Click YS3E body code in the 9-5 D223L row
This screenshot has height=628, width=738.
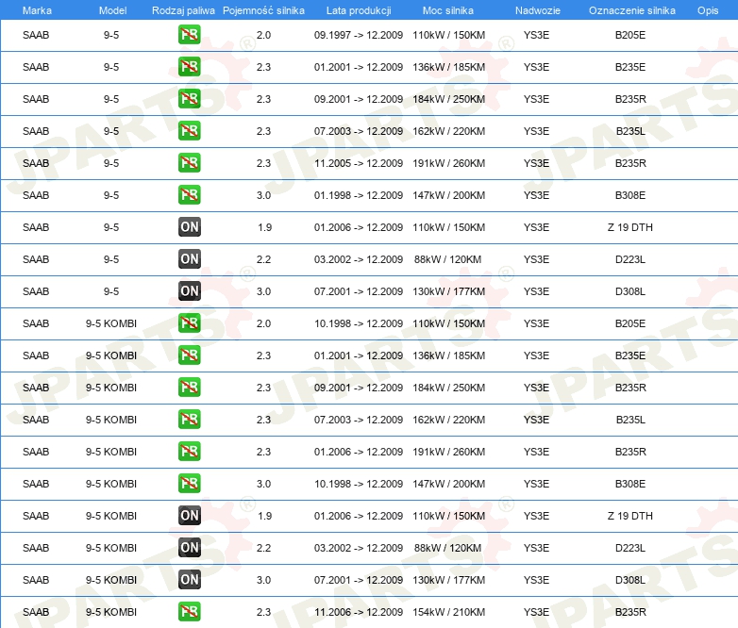536,258
